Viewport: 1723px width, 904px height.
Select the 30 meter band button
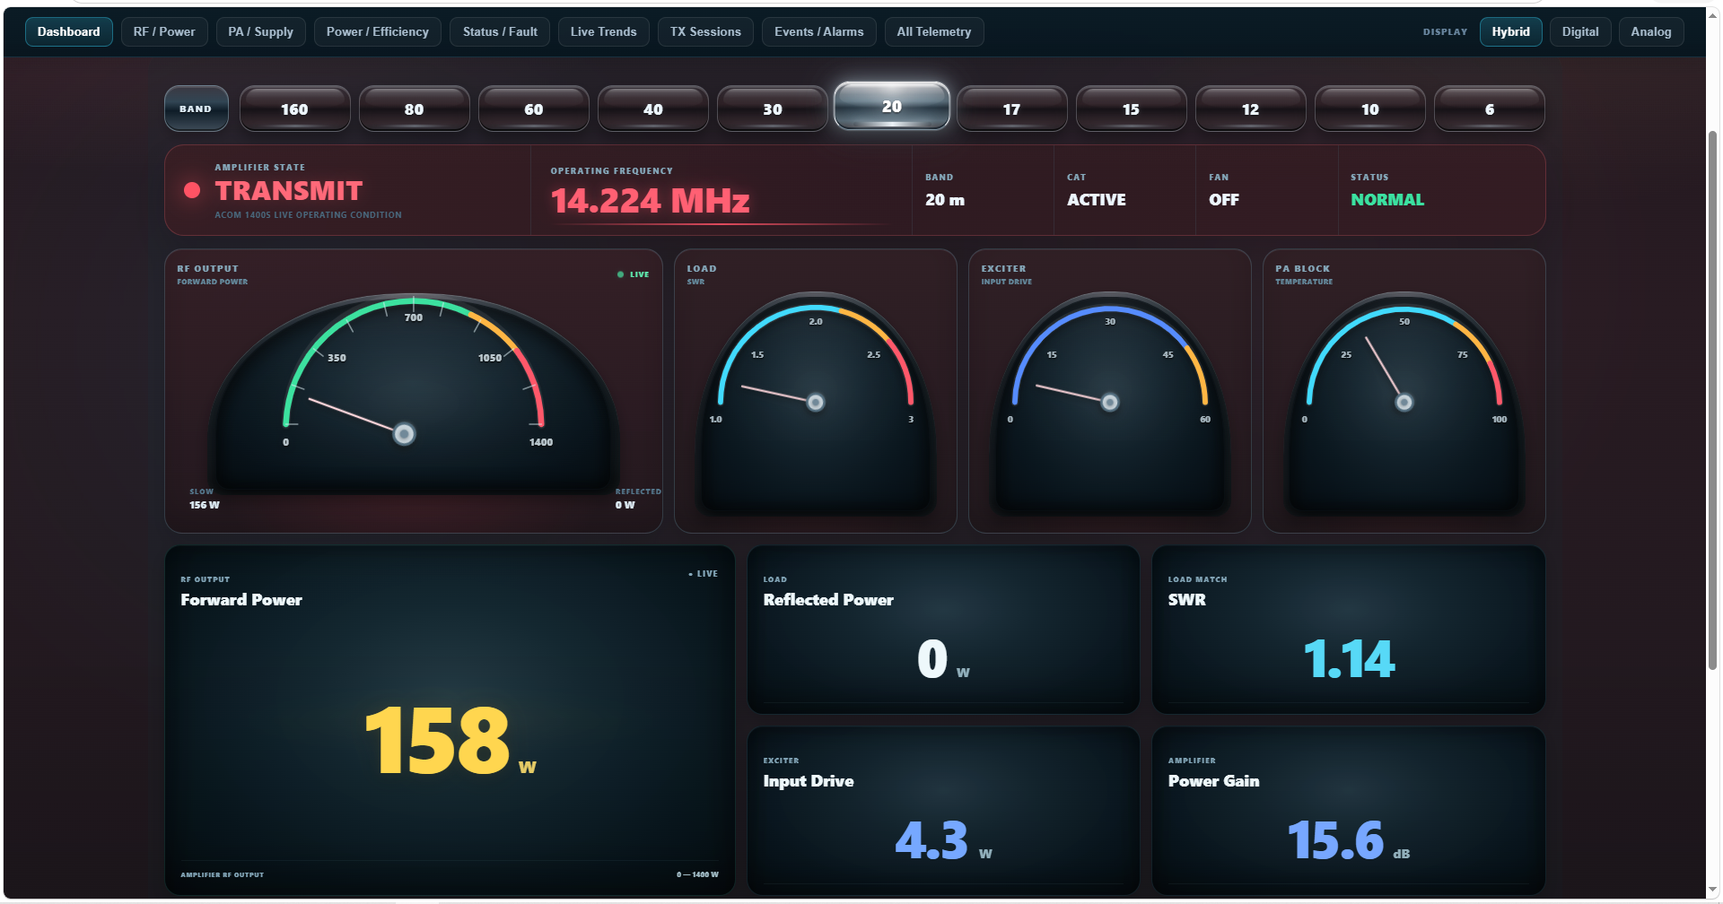(772, 109)
